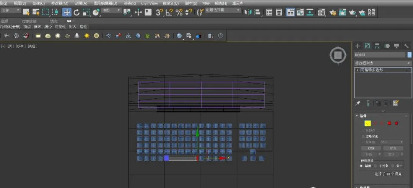Pick the rectangular selection region tool

pos(46,12)
